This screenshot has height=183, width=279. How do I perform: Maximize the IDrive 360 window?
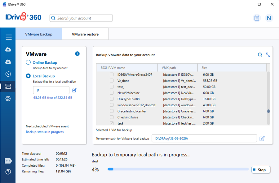click(x=259, y=4)
